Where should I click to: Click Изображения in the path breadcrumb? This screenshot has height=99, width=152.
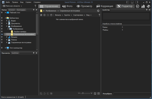[x=51, y=11]
